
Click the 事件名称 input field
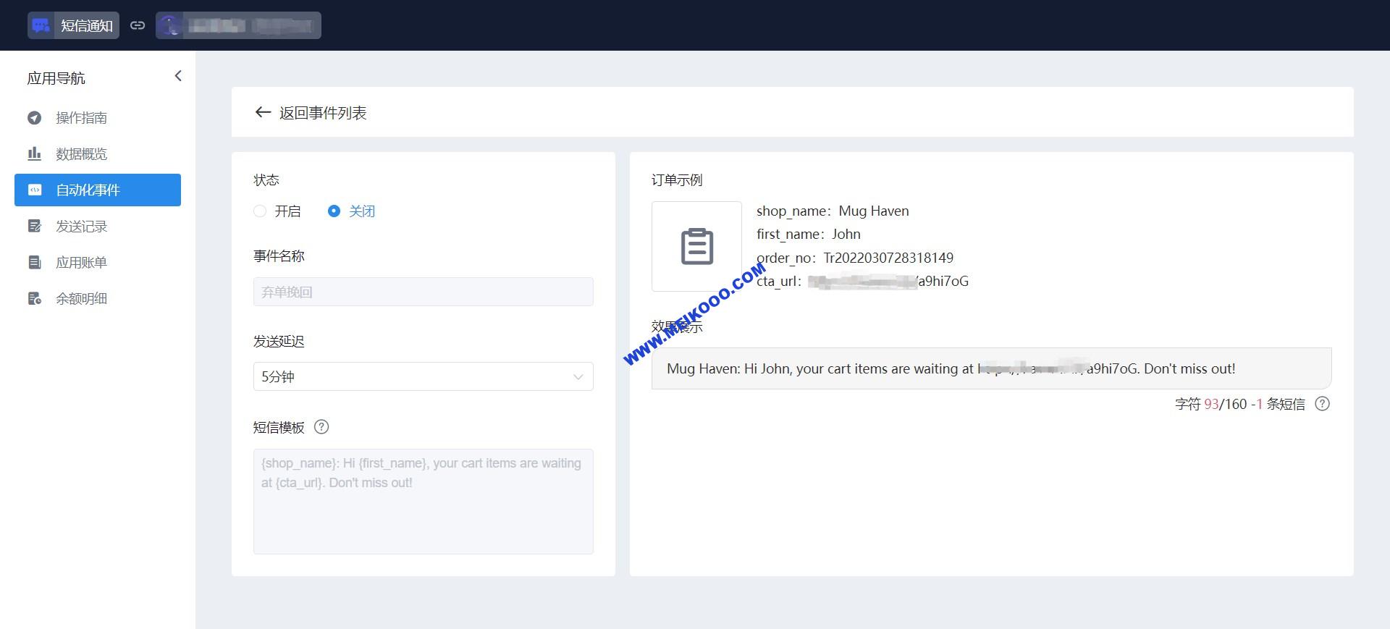423,292
